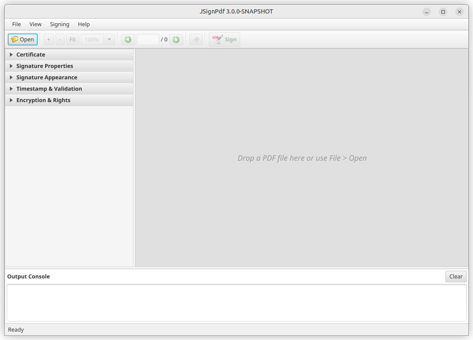Open the File menu

[16, 24]
